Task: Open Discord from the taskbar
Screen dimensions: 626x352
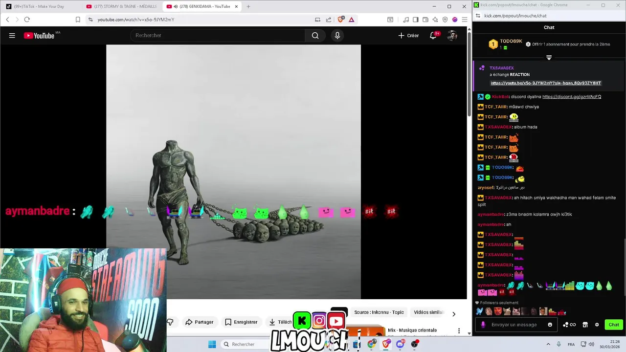Action: coord(401,344)
